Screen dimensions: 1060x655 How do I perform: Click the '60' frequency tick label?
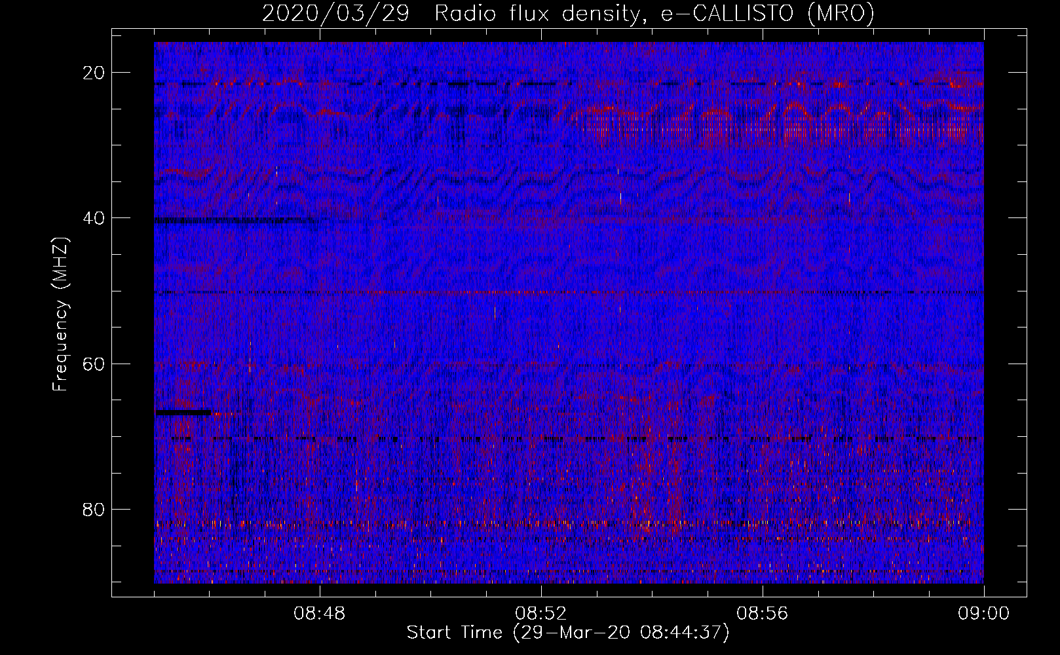94,364
